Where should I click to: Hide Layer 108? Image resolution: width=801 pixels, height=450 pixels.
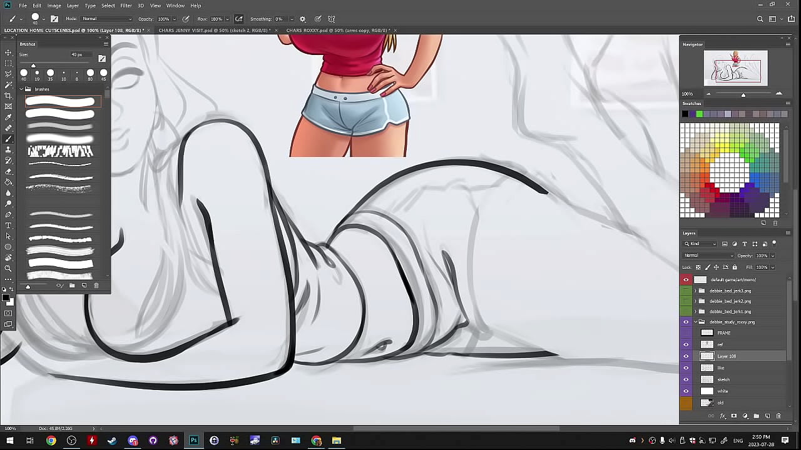point(686,356)
